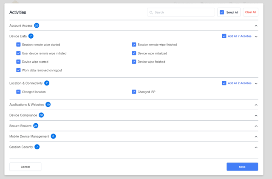Click the Device Data heading

coord(18,36)
